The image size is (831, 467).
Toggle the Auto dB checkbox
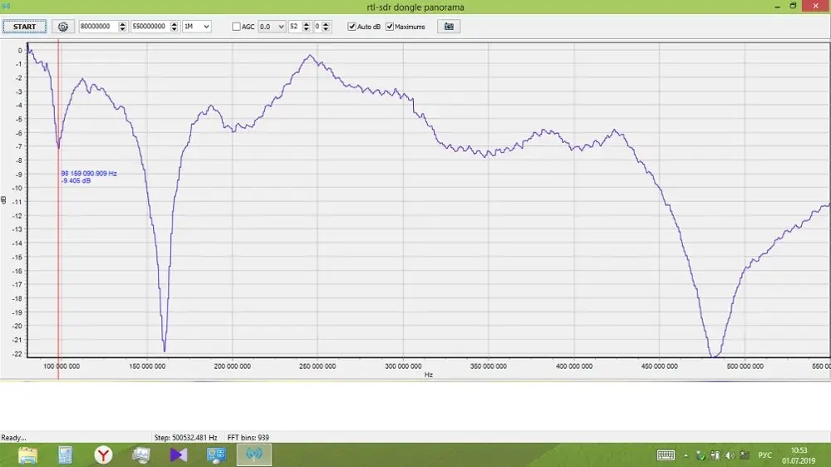point(352,27)
